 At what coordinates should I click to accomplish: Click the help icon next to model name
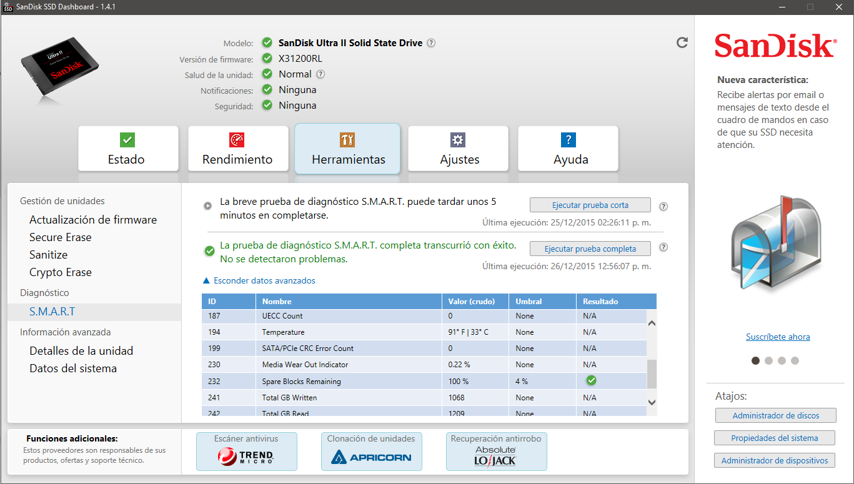pyautogui.click(x=431, y=43)
